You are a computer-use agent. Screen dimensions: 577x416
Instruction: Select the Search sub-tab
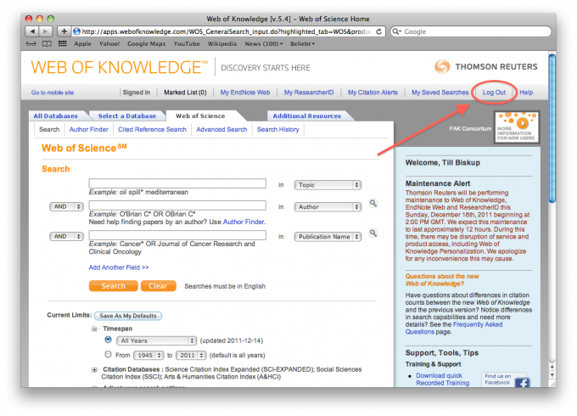click(49, 130)
